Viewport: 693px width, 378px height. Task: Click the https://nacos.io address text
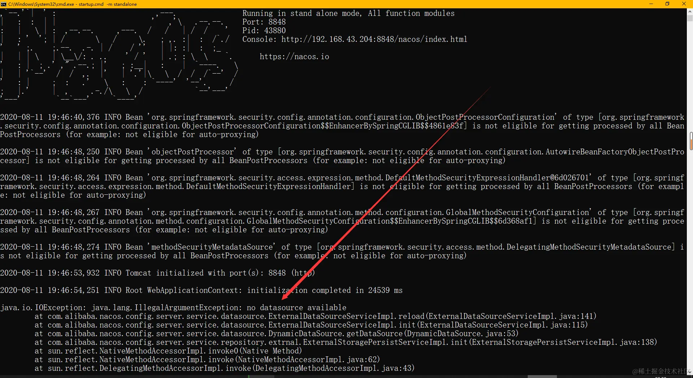[294, 57]
